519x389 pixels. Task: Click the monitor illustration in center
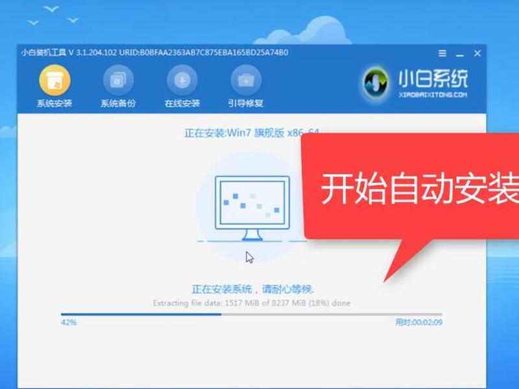252,208
